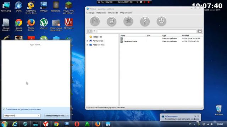
Task: Click the folder browse icon beside the address bar
Action: pos(200,31)
